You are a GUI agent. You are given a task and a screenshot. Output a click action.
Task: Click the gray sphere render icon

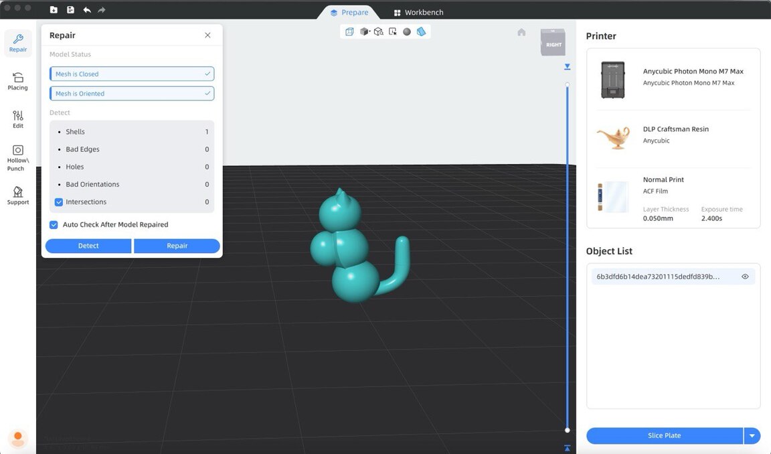coord(407,31)
